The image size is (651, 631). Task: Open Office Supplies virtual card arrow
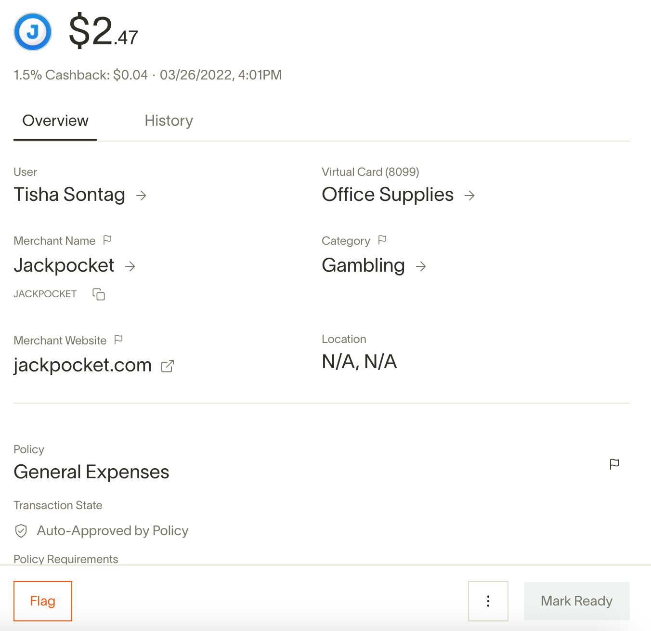tap(469, 196)
